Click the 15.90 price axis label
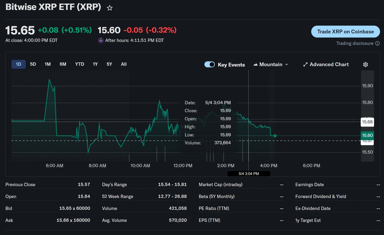Screen dimensions: 384x235 pyautogui.click(x=367, y=86)
